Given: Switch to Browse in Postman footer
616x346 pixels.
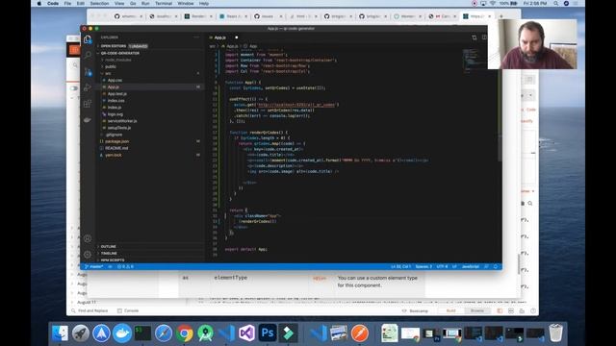Looking at the screenshot, I should [x=477, y=310].
